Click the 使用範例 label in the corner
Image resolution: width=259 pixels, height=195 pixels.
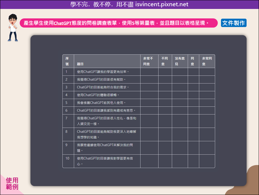click(x=12, y=184)
